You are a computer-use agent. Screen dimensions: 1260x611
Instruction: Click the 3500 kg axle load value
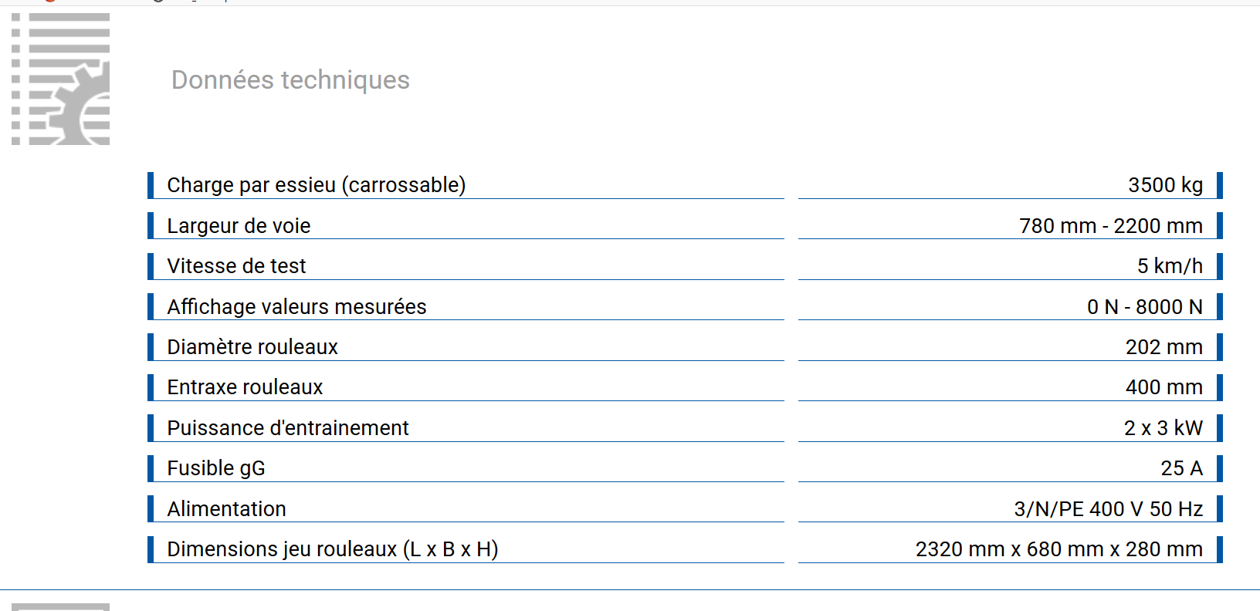pos(1165,185)
